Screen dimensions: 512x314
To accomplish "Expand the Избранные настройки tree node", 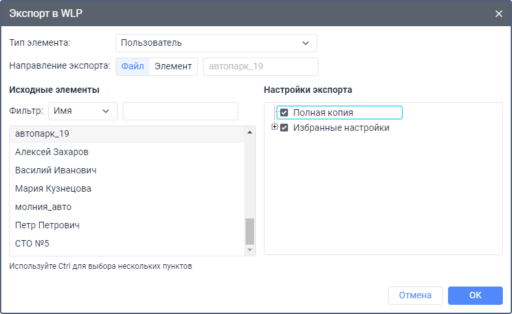I will point(274,128).
